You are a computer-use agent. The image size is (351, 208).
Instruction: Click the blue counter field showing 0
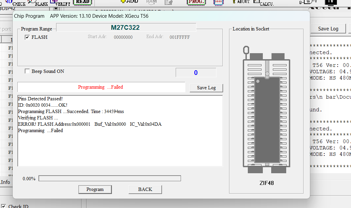[x=196, y=73]
